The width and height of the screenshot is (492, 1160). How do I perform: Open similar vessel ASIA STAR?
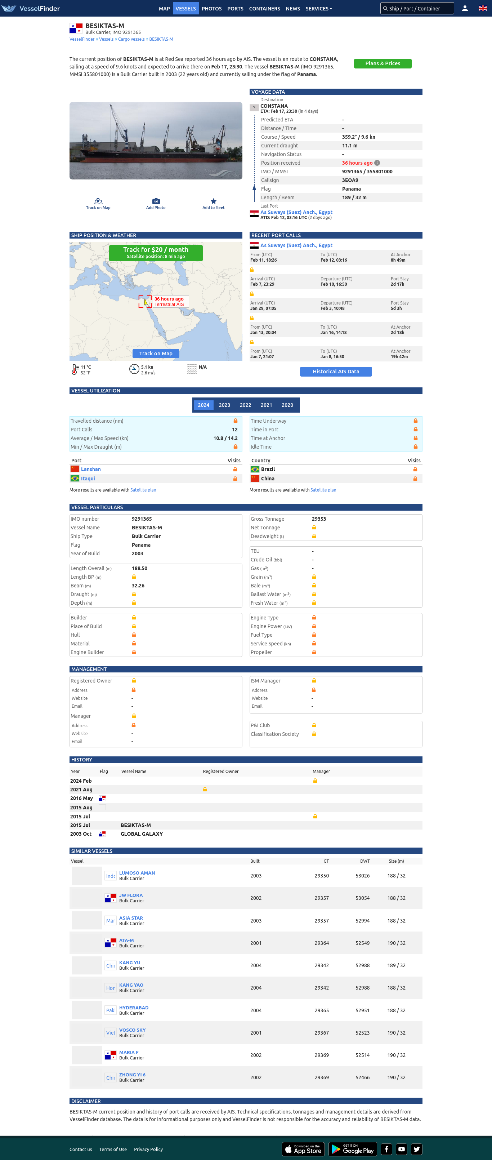(131, 918)
